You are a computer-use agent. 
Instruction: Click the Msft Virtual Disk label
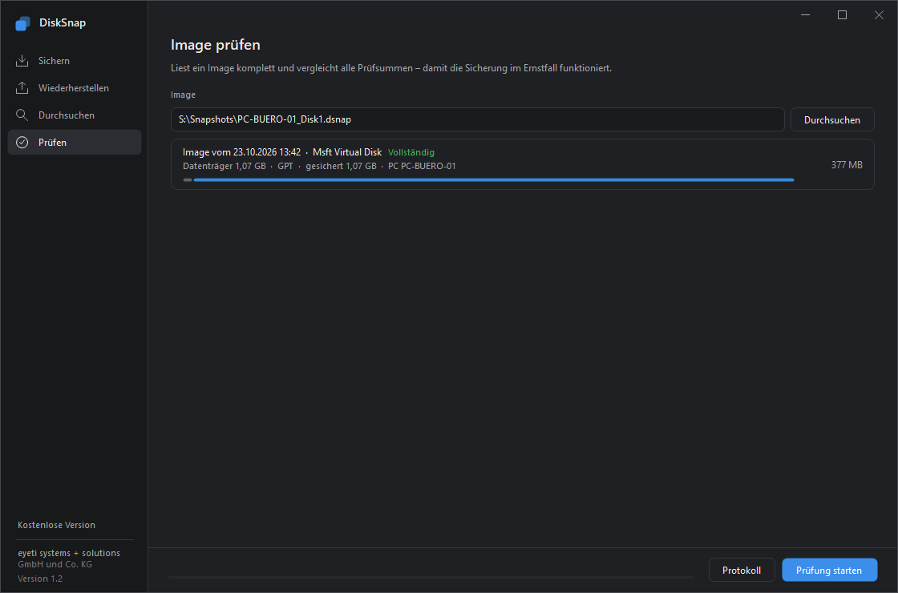pos(347,152)
